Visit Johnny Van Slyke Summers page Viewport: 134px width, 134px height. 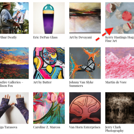coord(81,84)
